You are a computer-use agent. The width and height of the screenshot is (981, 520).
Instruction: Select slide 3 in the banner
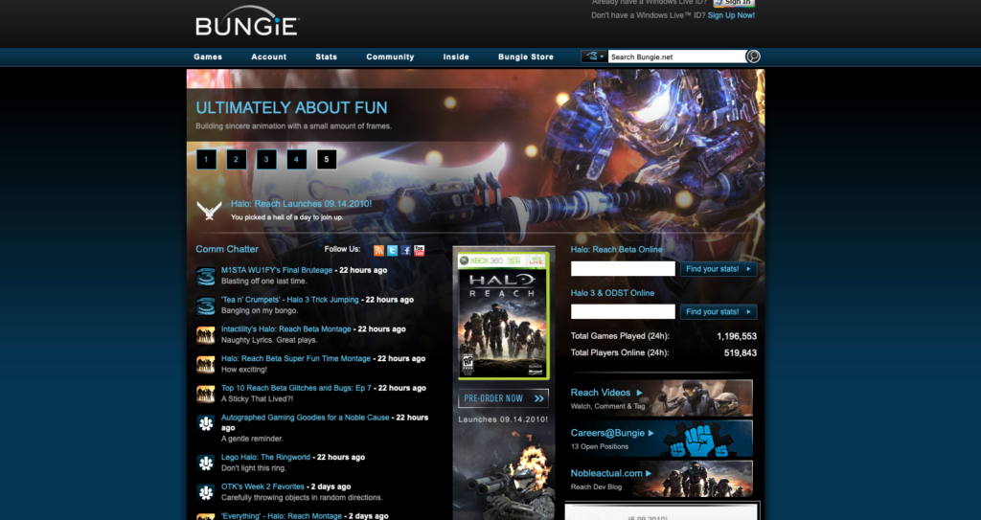[x=266, y=159]
